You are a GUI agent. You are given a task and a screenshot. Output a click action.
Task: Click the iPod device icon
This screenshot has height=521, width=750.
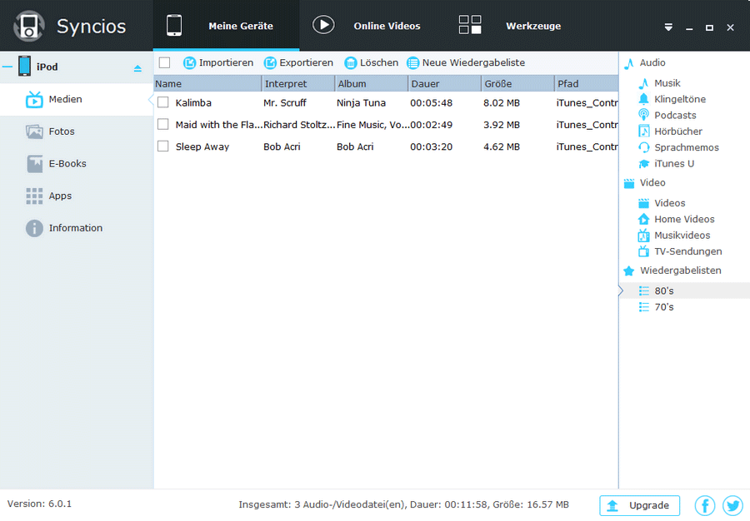point(24,67)
